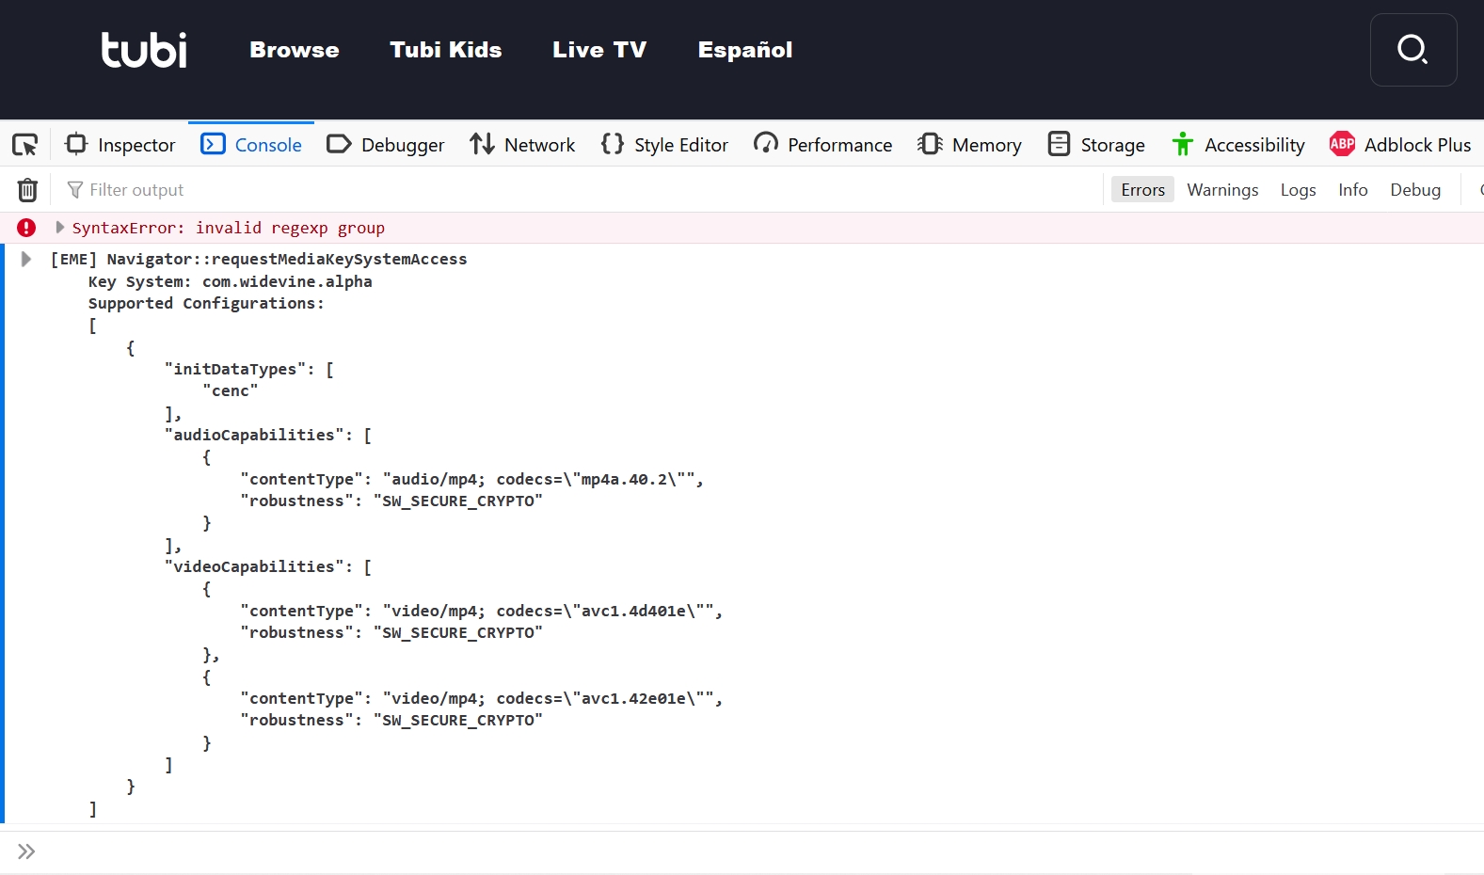Open the Storage panel

(1096, 145)
